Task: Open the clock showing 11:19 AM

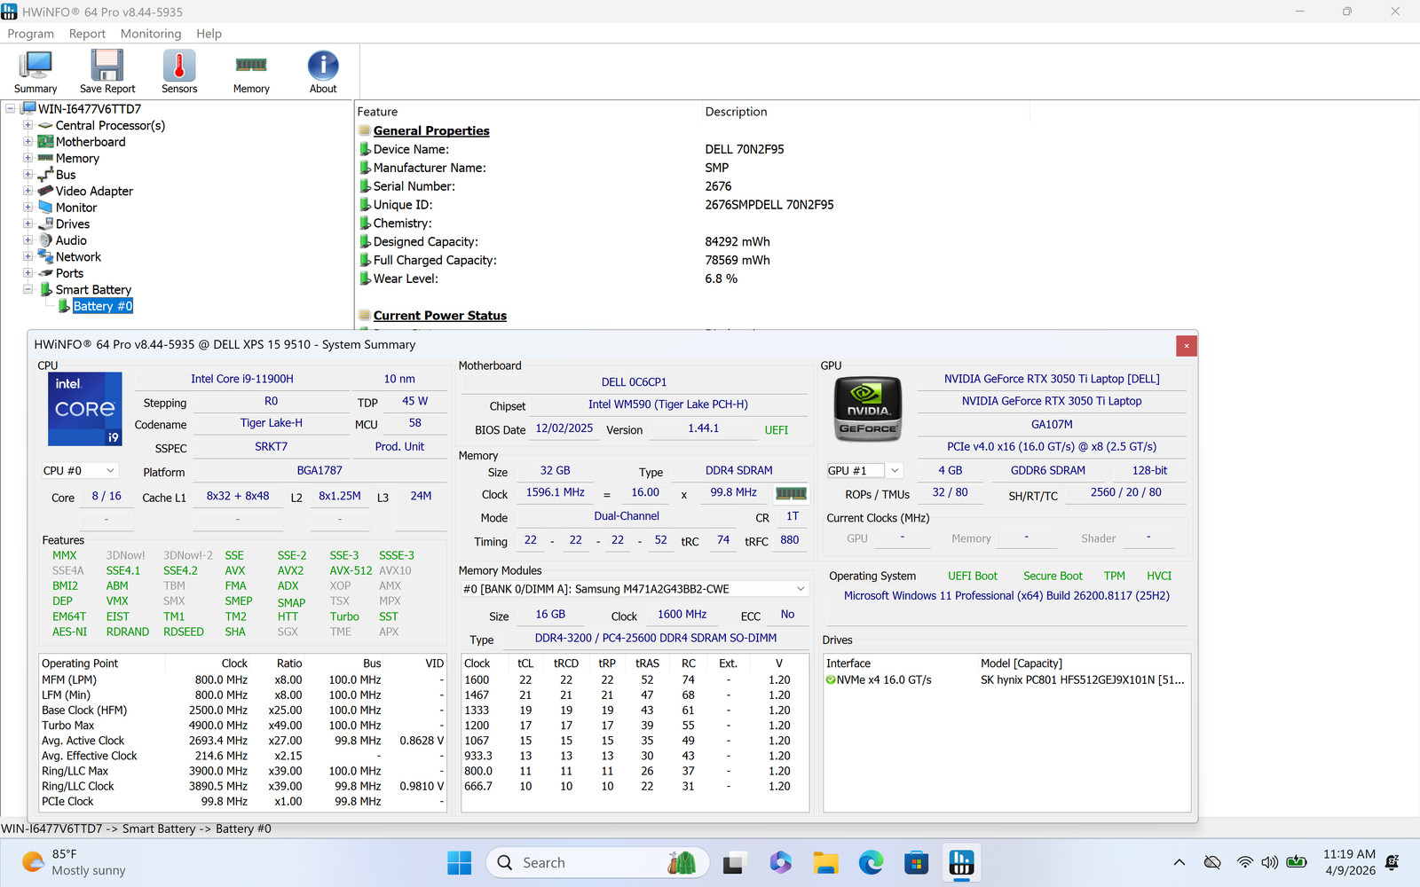Action: click(1349, 862)
